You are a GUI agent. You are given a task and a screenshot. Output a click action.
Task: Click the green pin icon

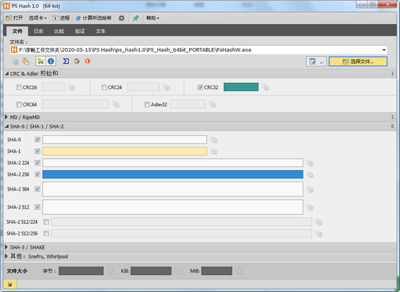pyautogui.click(x=136, y=18)
